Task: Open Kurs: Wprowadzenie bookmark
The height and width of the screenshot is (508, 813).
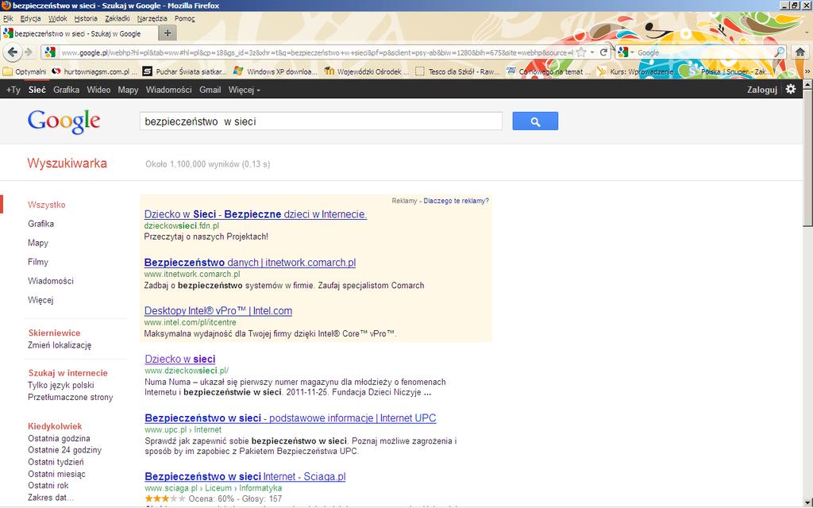Action: point(639,72)
